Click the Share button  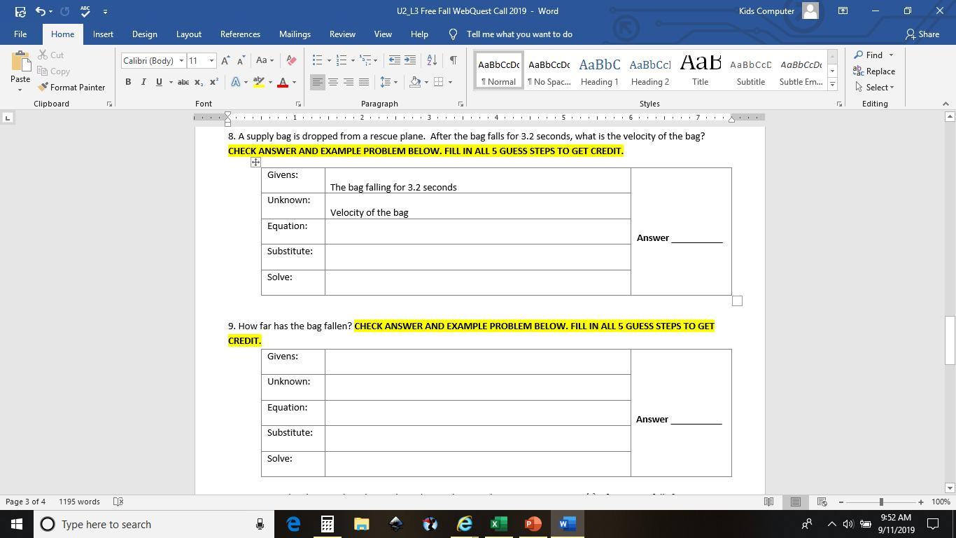point(922,34)
